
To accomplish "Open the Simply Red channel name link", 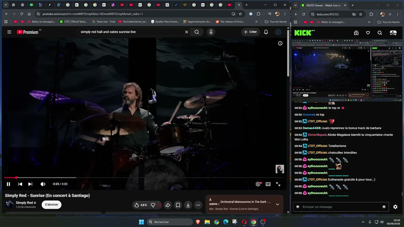I will [x=24, y=203].
